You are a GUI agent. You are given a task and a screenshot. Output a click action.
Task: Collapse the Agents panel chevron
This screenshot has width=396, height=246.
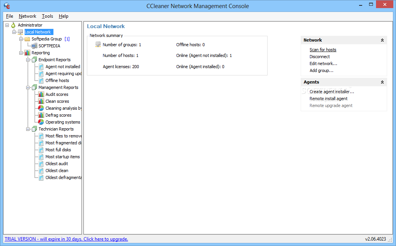point(383,82)
